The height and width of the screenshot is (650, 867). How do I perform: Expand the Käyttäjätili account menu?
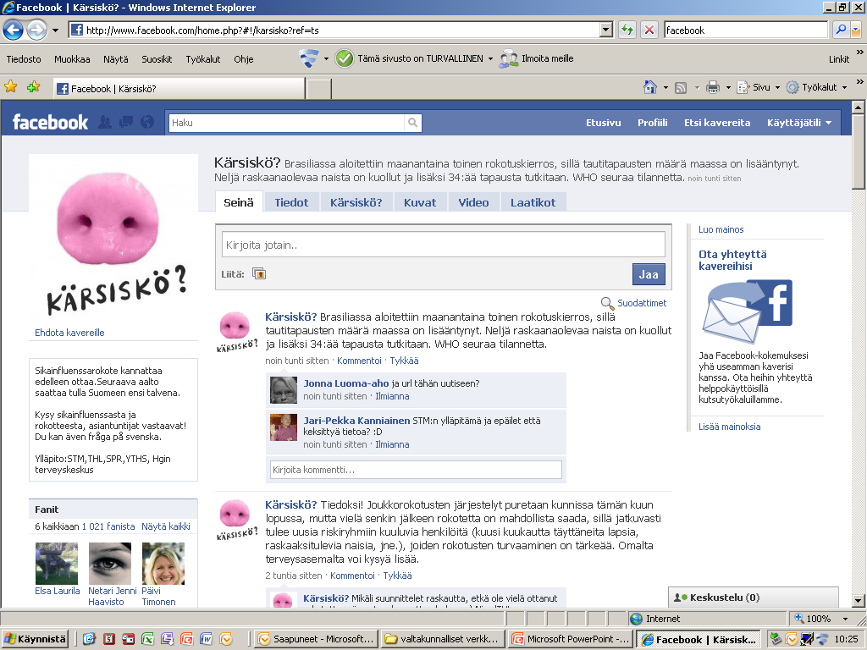coord(799,123)
